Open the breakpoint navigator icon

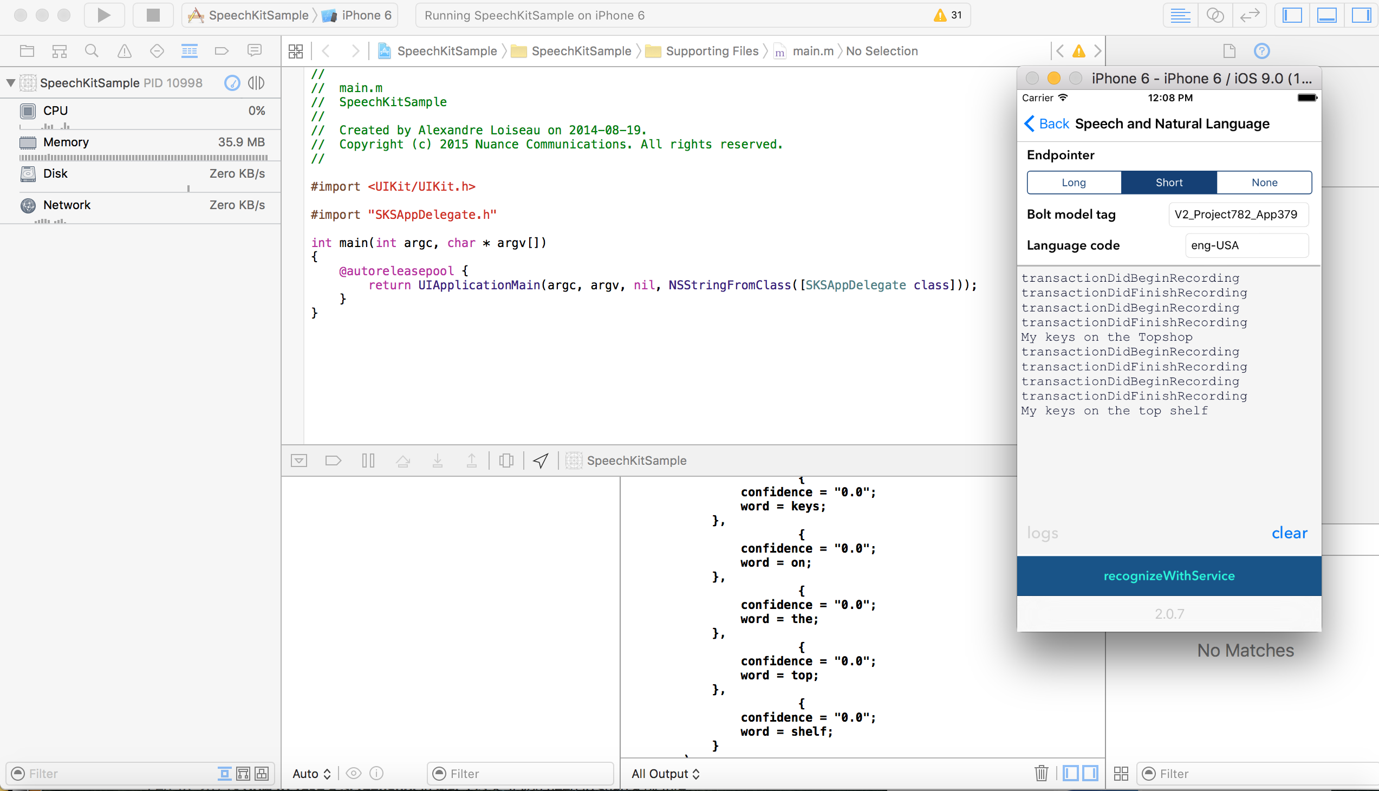point(222,51)
